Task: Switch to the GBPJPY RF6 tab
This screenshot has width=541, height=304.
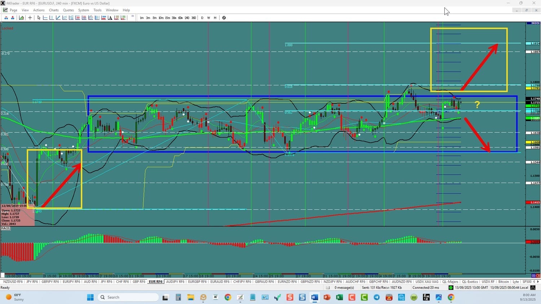Action: click(x=50, y=282)
